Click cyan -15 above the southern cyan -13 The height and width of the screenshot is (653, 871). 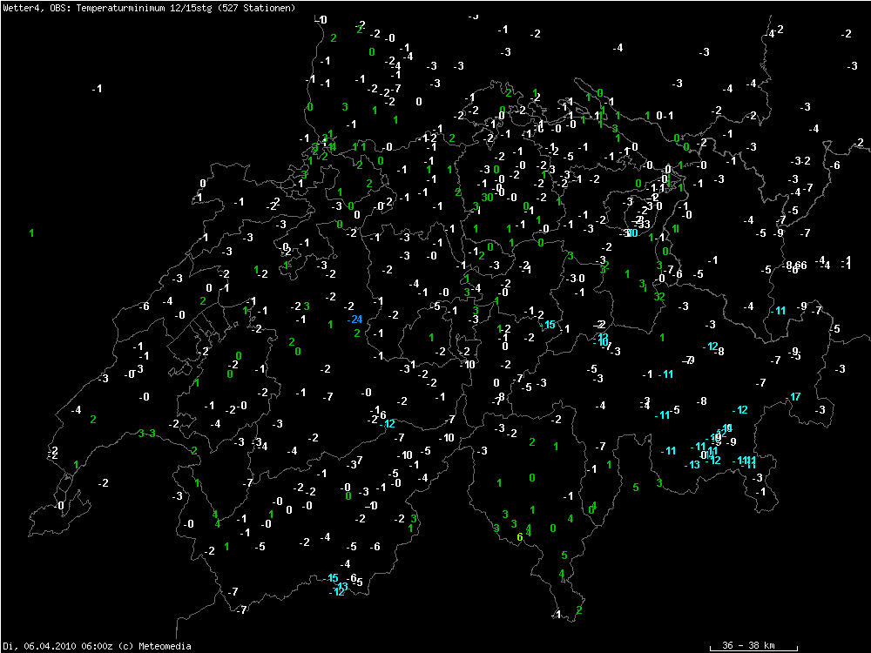331,578
